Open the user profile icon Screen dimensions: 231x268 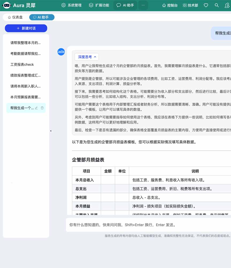(x=227, y=5)
